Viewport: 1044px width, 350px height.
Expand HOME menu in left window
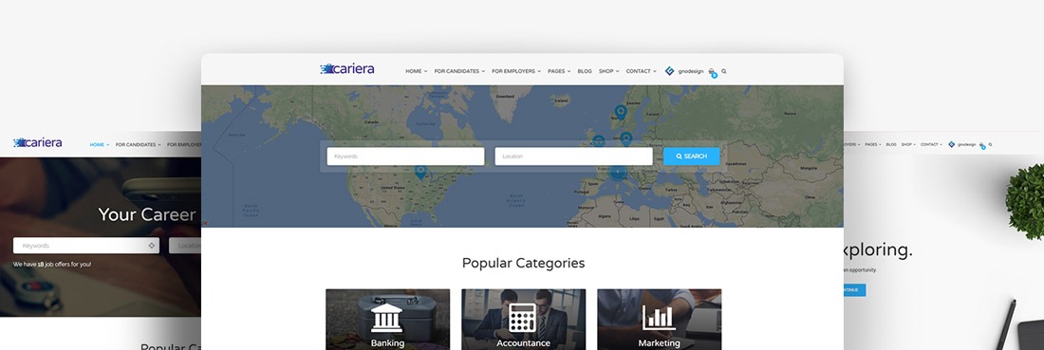pyautogui.click(x=100, y=144)
